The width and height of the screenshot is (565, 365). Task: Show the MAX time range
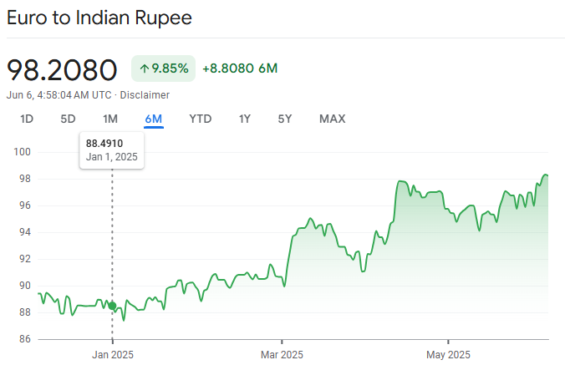pyautogui.click(x=332, y=119)
